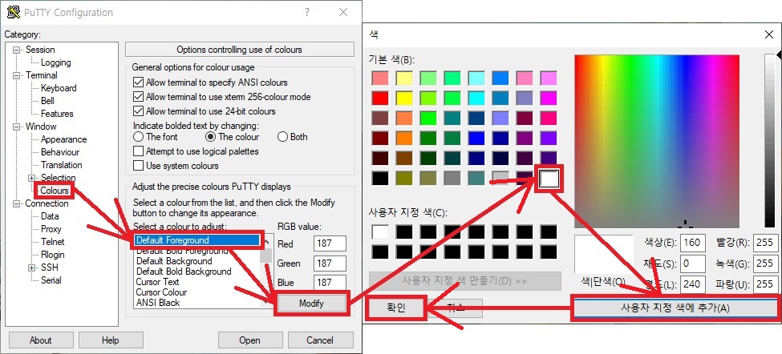The height and width of the screenshot is (354, 782).
Task: Select Default Foreground in colour list
Action: [197, 240]
